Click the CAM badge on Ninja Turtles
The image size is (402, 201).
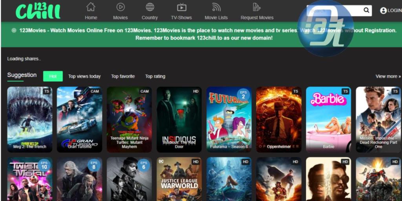coord(144,91)
